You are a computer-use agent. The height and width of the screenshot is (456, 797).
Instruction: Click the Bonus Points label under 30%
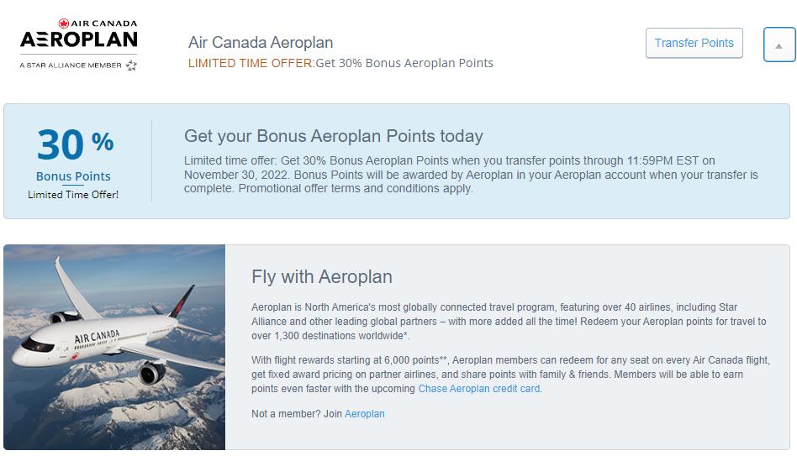73,176
